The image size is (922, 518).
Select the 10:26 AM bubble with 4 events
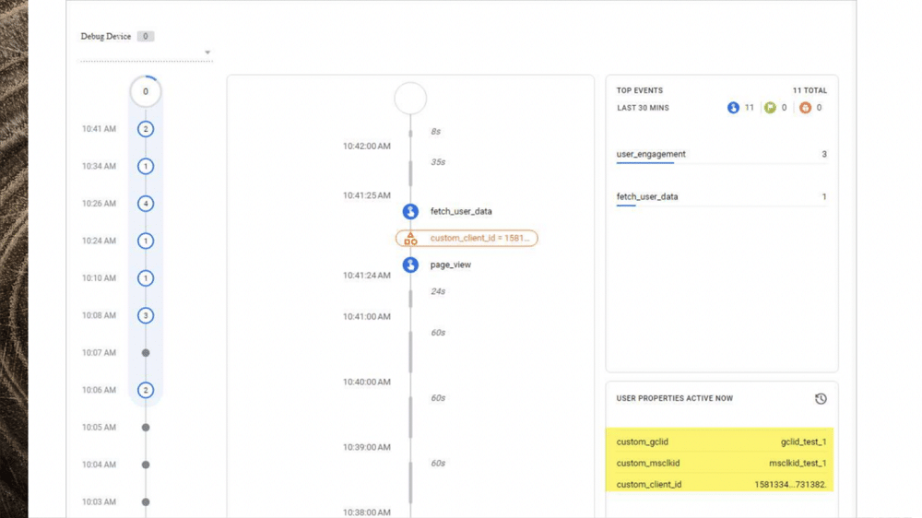[x=146, y=204]
